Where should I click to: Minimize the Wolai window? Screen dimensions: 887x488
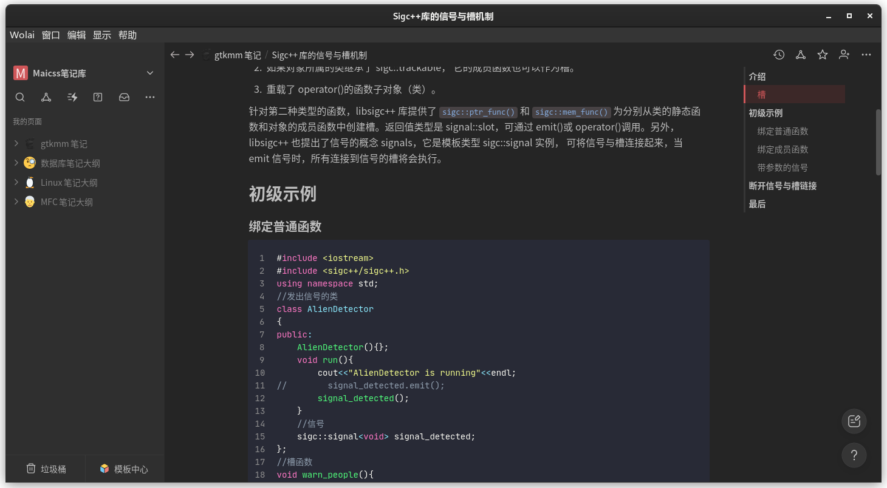pyautogui.click(x=829, y=16)
